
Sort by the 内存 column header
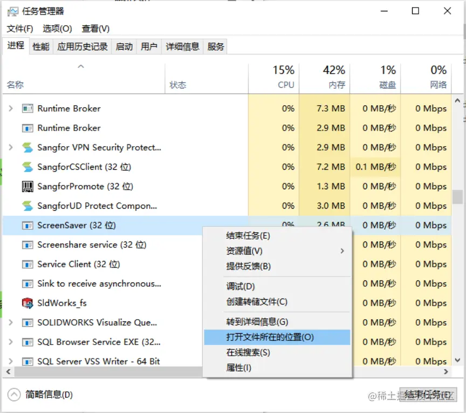click(x=325, y=78)
